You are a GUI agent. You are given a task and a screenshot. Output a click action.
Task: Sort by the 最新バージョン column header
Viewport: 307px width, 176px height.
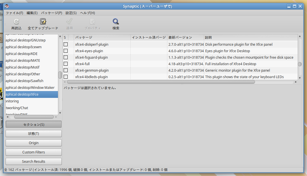(185, 37)
